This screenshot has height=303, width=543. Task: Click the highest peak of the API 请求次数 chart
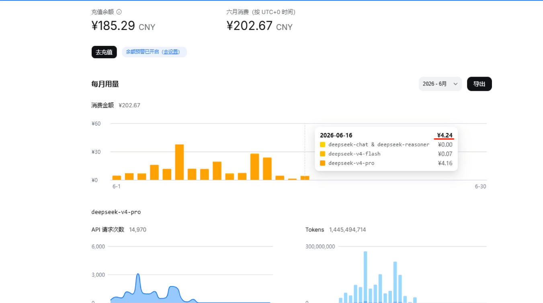point(138,274)
